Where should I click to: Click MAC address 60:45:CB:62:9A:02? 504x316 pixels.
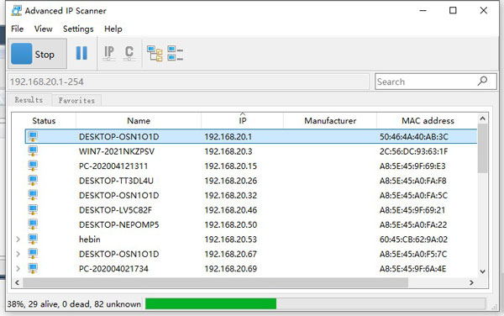coord(413,240)
